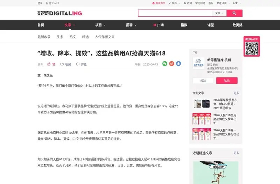The width and height of the screenshot is (280, 184).
Task: Click 举报 report link
Action: point(138,64)
